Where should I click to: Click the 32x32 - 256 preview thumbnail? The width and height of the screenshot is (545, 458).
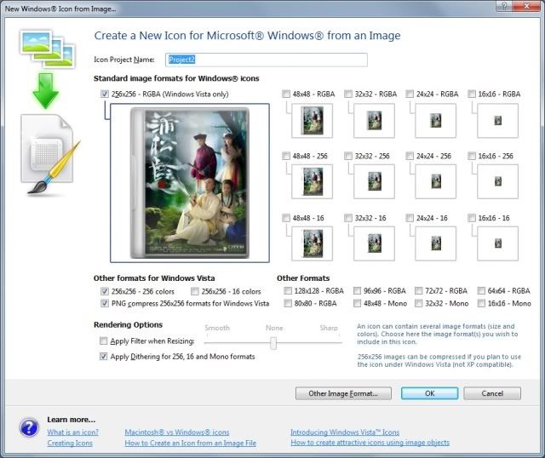[374, 181]
